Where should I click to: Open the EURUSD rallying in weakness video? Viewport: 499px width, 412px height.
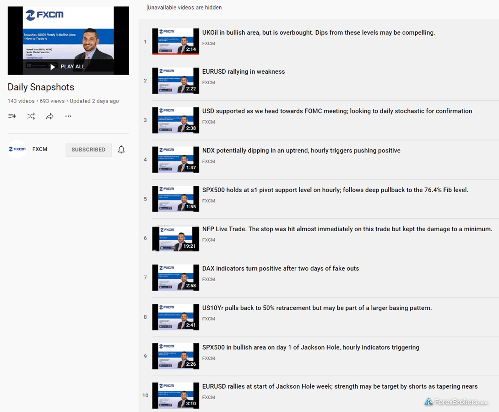(243, 72)
